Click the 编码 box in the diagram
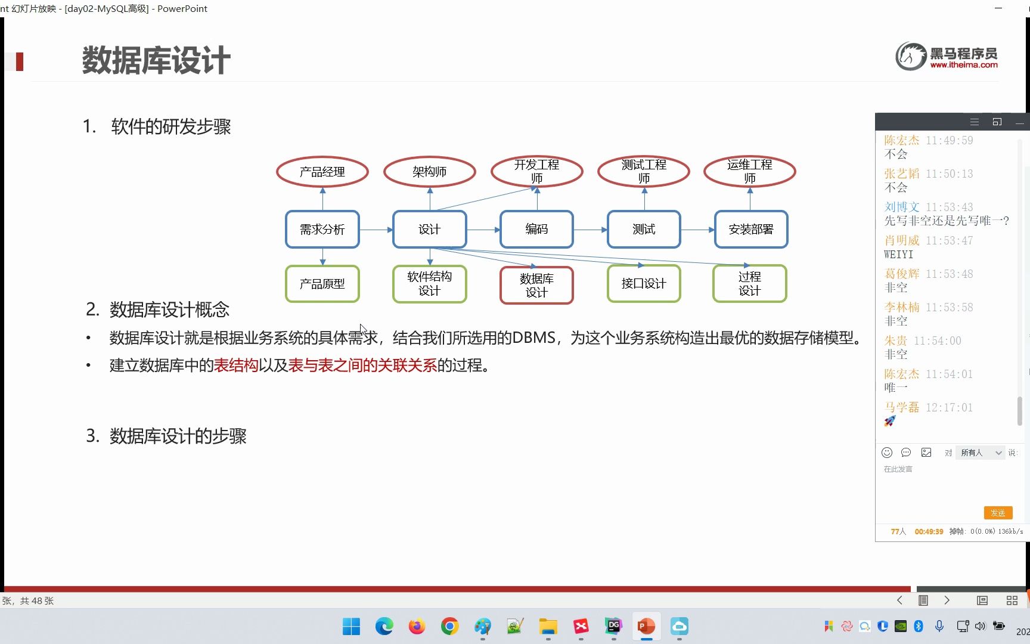1030x644 pixels. coord(536,229)
